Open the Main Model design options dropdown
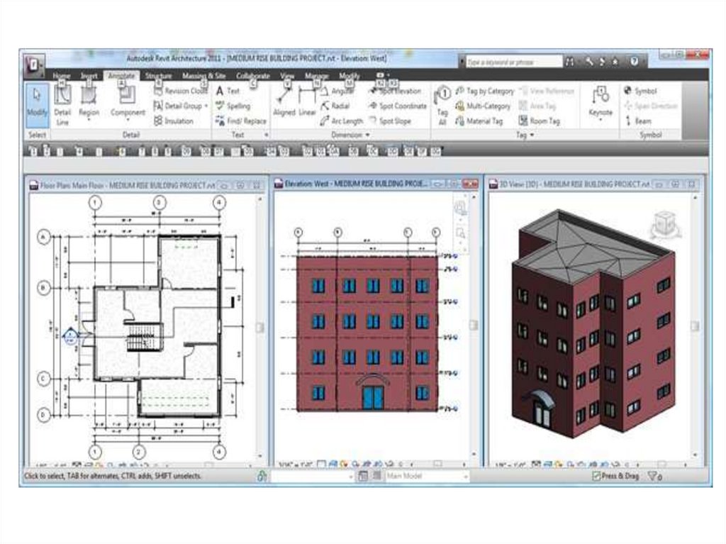Screen dimensions: 726x544 [426, 477]
